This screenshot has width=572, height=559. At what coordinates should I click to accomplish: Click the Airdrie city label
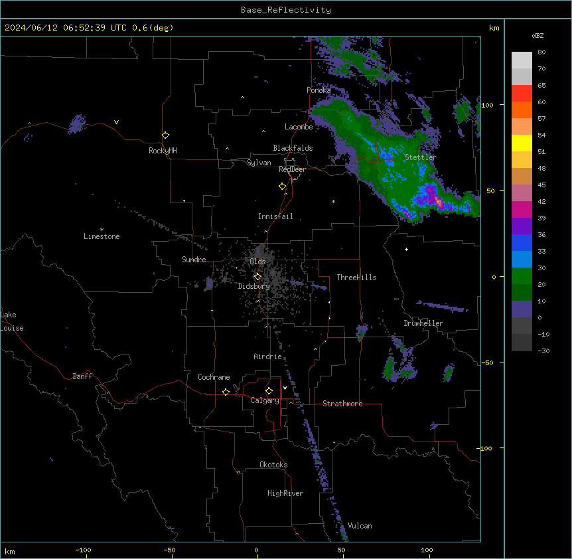coord(268,357)
